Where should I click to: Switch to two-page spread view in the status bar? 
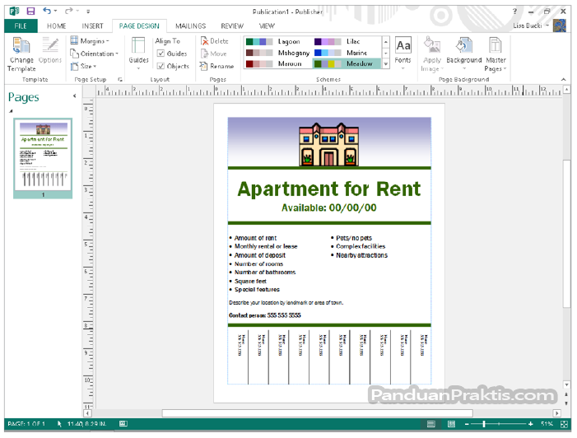[x=449, y=423]
